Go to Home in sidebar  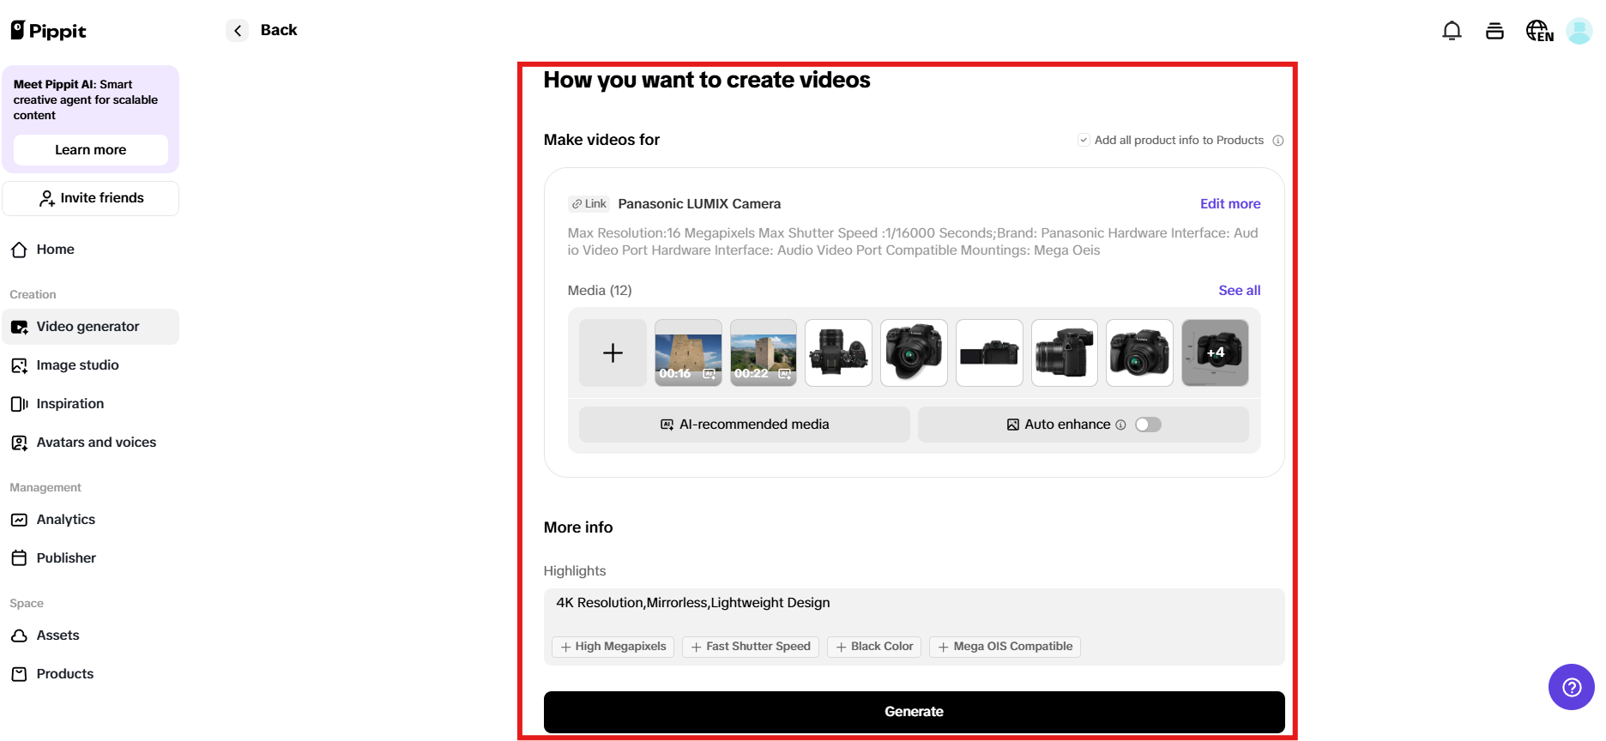click(x=90, y=250)
